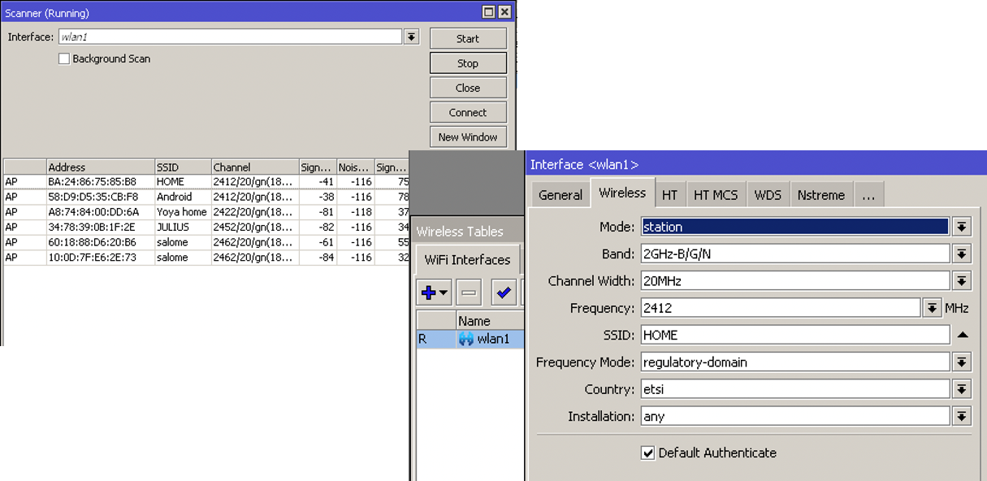This screenshot has width=987, height=481.
Task: Collapse the SSID field up-arrow
Action: (x=962, y=335)
